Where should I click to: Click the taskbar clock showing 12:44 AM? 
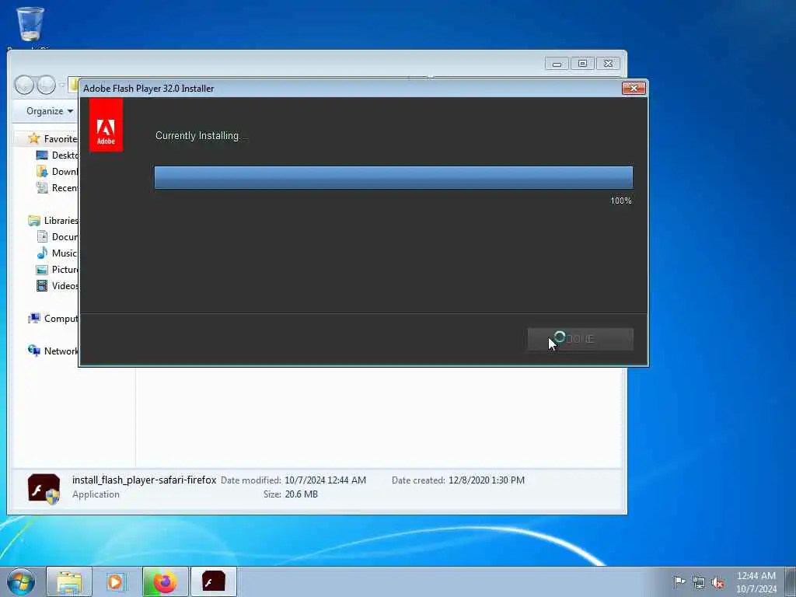pos(756,582)
